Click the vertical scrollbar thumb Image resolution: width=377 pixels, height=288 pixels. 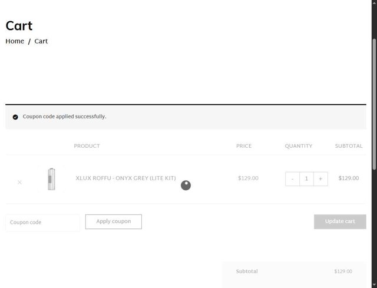click(375, 105)
